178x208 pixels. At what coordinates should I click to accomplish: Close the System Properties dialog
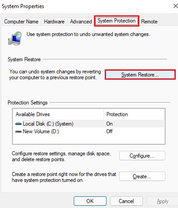point(175,6)
